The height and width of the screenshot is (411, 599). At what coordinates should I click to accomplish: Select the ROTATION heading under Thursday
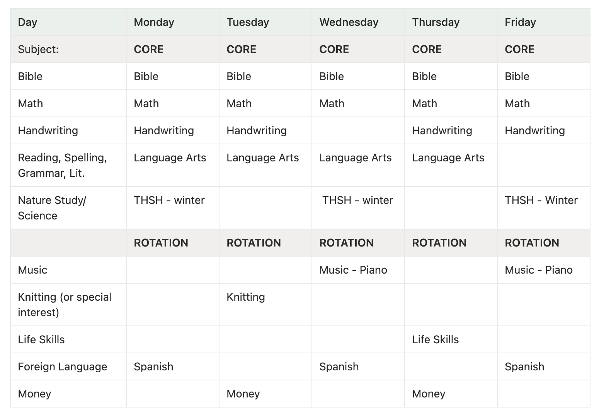tap(439, 243)
